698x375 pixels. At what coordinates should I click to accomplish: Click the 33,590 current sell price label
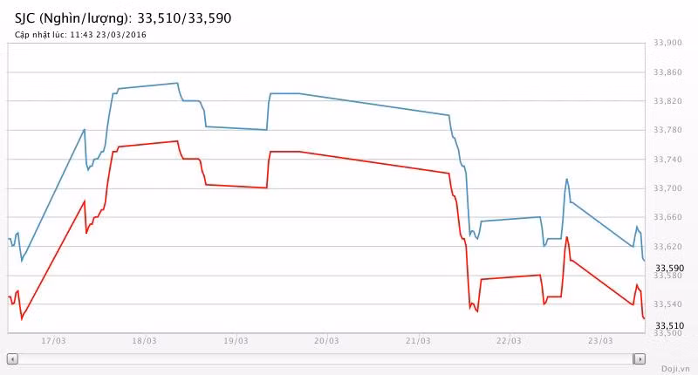[x=669, y=268]
